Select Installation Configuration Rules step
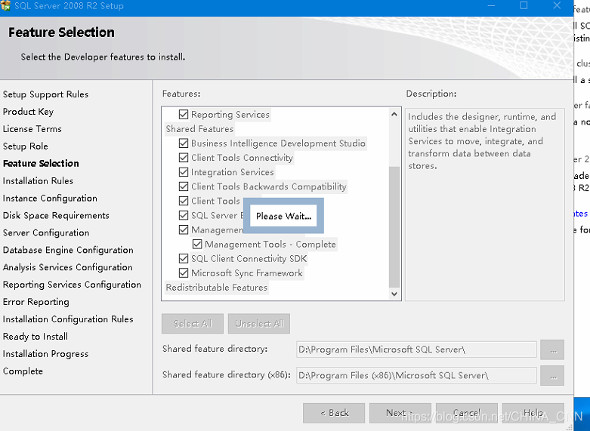590x431 pixels. pyautogui.click(x=68, y=319)
